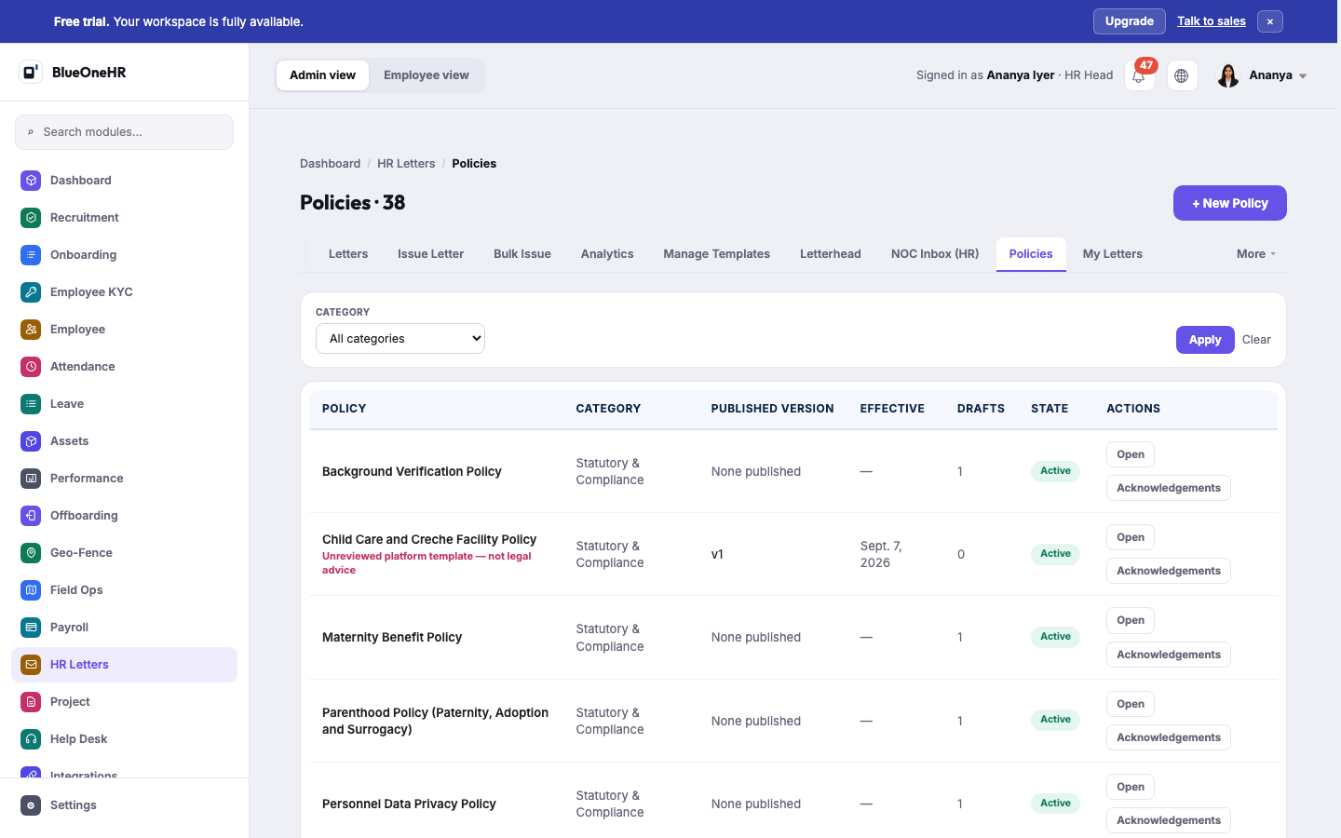Go to the Letters tab

coord(348,254)
